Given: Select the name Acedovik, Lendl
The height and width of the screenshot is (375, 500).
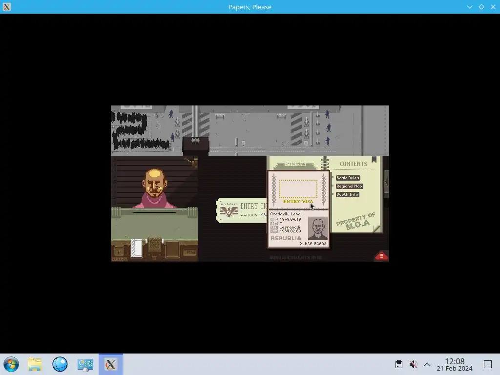Looking at the screenshot, I should 286,214.
